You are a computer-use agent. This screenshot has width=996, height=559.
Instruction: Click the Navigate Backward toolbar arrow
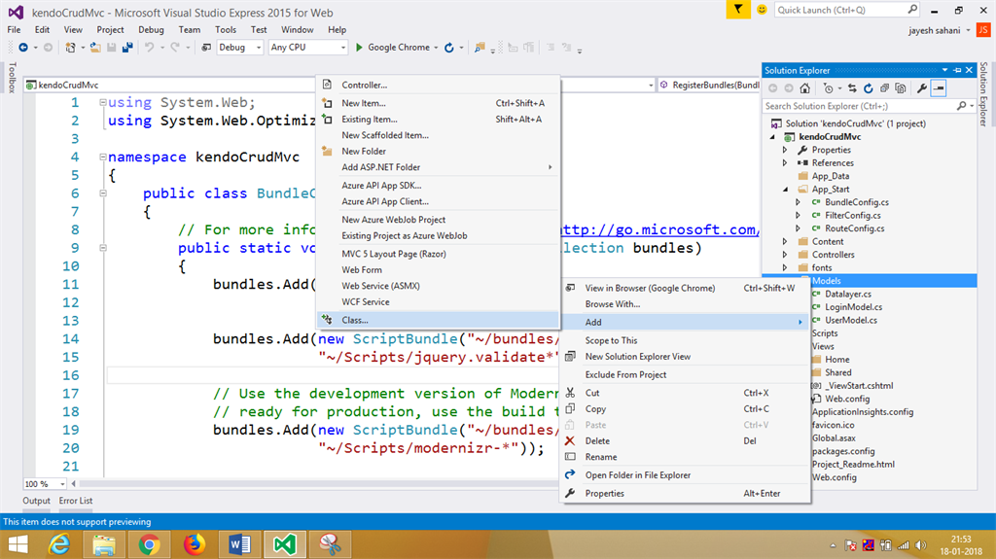21,47
